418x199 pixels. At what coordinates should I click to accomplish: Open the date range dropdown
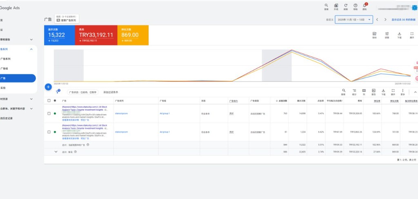(x=354, y=19)
